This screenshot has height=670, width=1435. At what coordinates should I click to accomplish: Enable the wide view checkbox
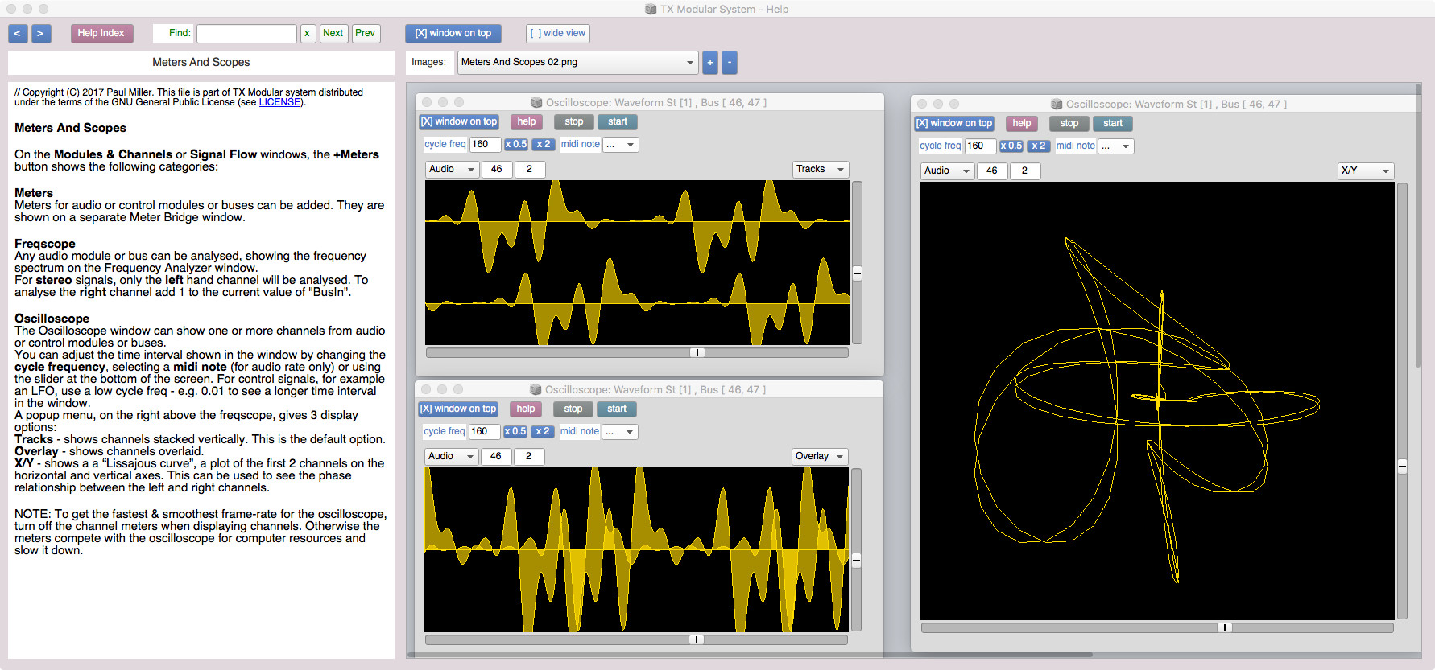click(557, 34)
